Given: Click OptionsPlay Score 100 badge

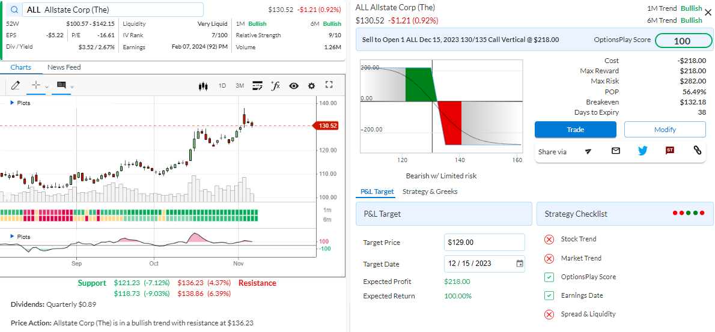Looking at the screenshot, I should point(683,41).
